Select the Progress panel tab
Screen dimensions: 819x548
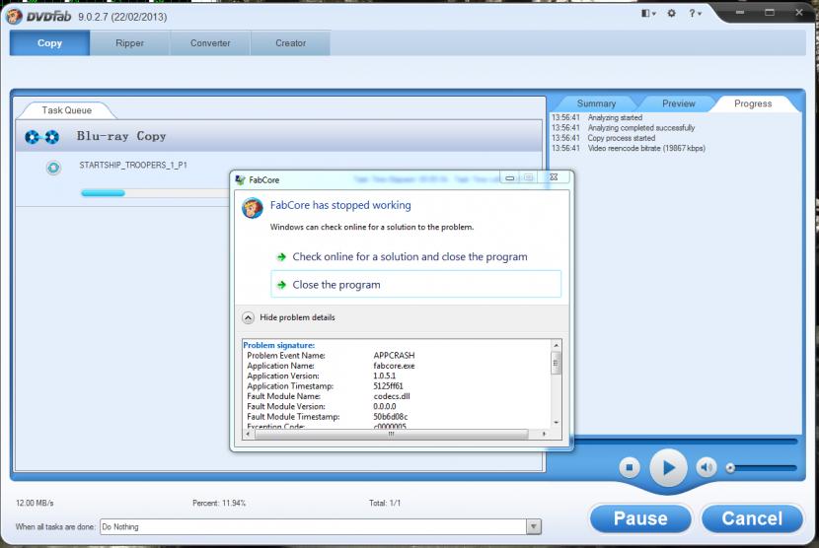tap(753, 103)
